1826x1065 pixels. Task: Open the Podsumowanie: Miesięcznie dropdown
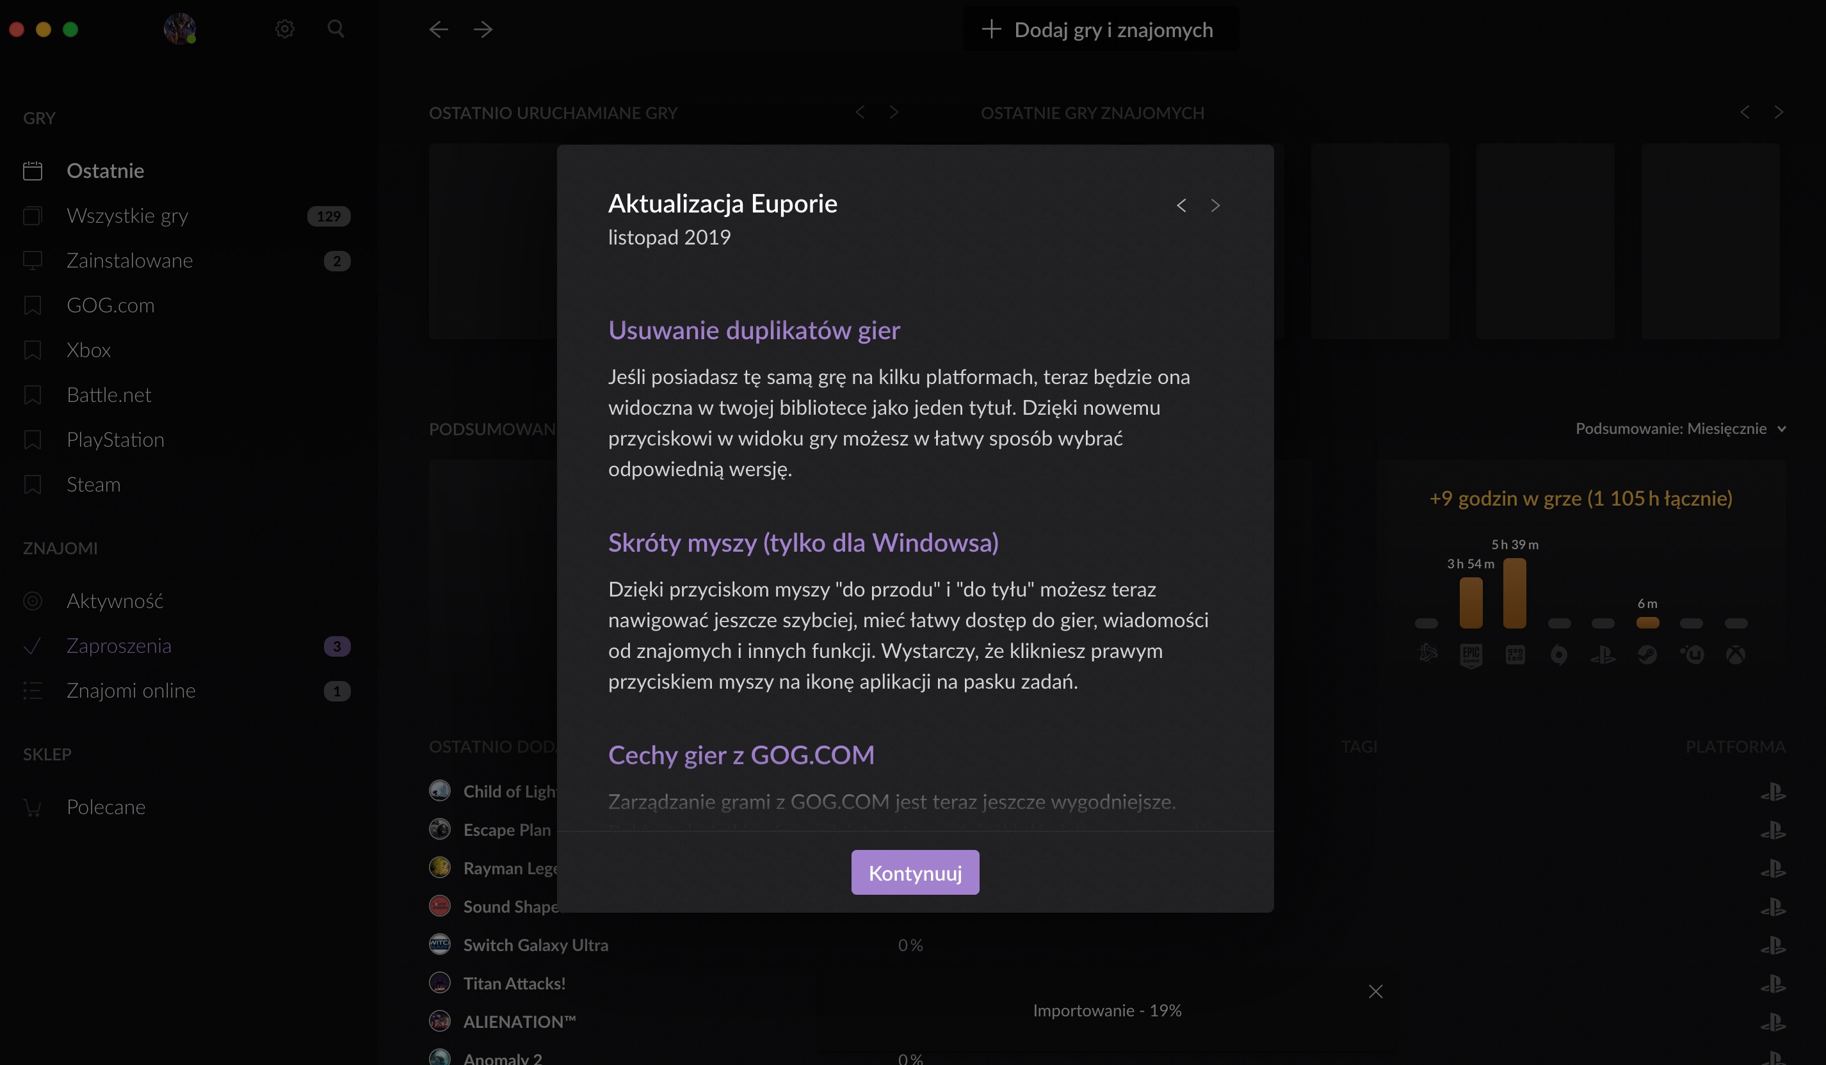1681,428
